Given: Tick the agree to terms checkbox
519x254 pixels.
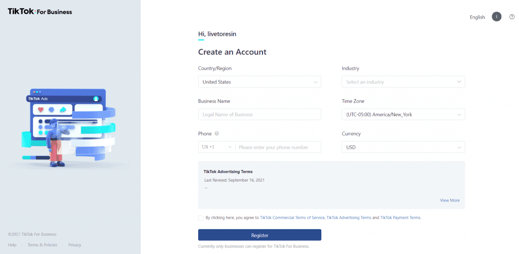Looking at the screenshot, I should (201, 218).
